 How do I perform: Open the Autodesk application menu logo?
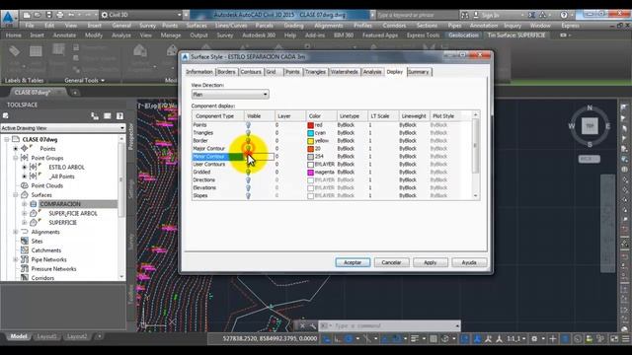(x=9, y=19)
